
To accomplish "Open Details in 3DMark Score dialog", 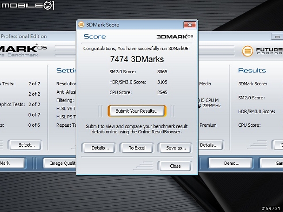I will tap(99, 148).
